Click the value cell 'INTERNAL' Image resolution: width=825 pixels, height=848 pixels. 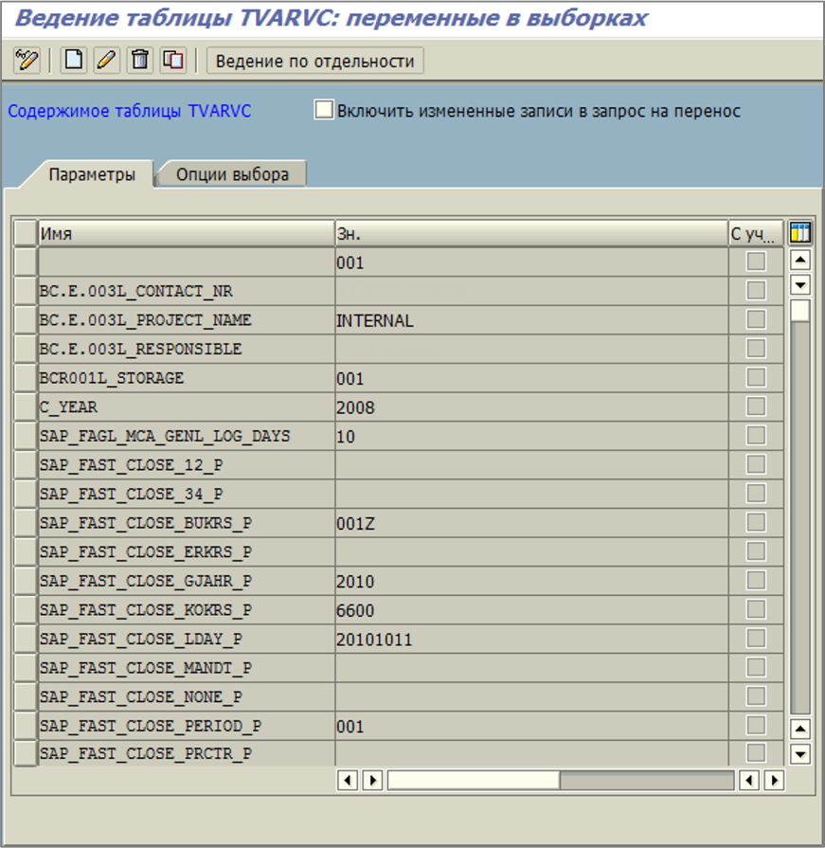coord(531,320)
